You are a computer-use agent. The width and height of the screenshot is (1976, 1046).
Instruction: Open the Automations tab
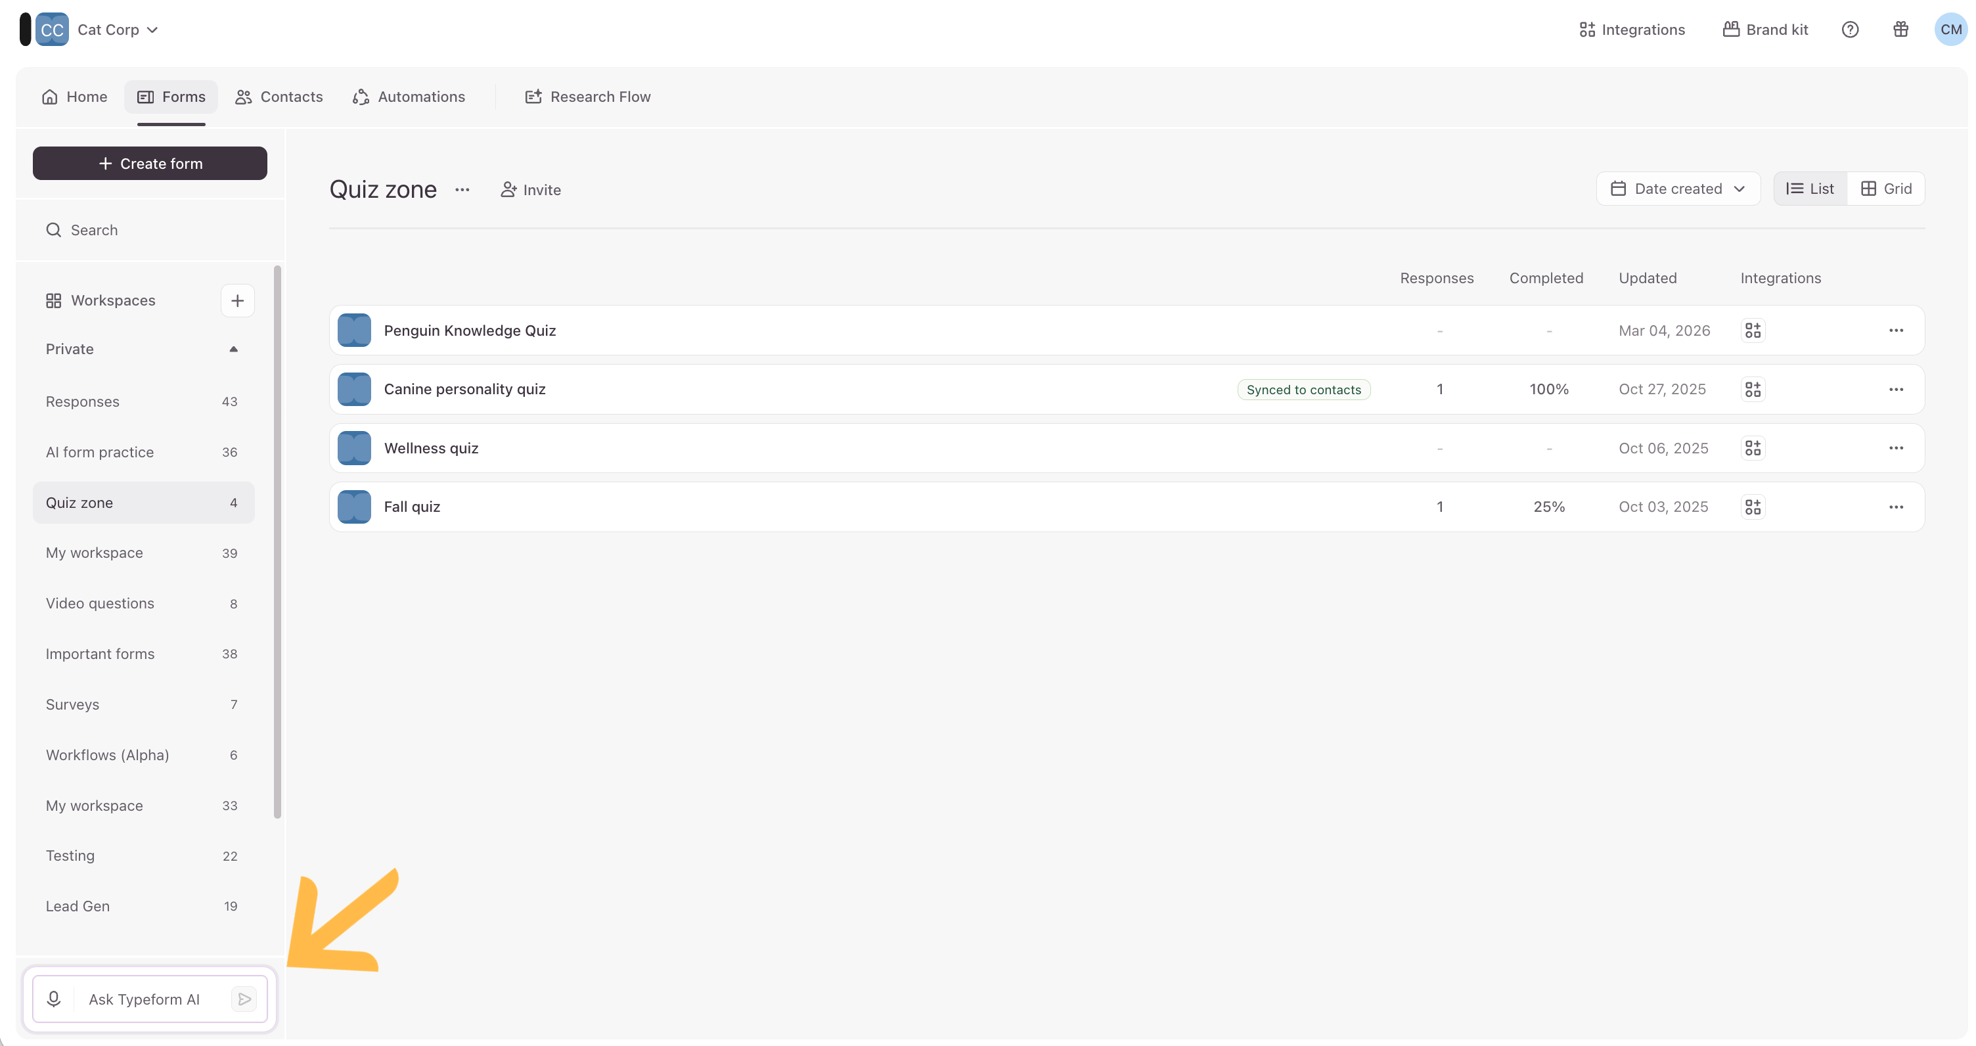409,97
